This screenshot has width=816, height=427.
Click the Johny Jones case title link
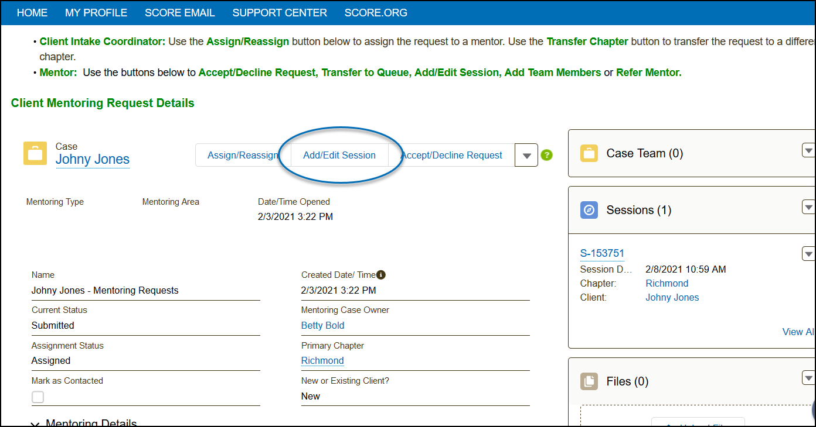93,160
